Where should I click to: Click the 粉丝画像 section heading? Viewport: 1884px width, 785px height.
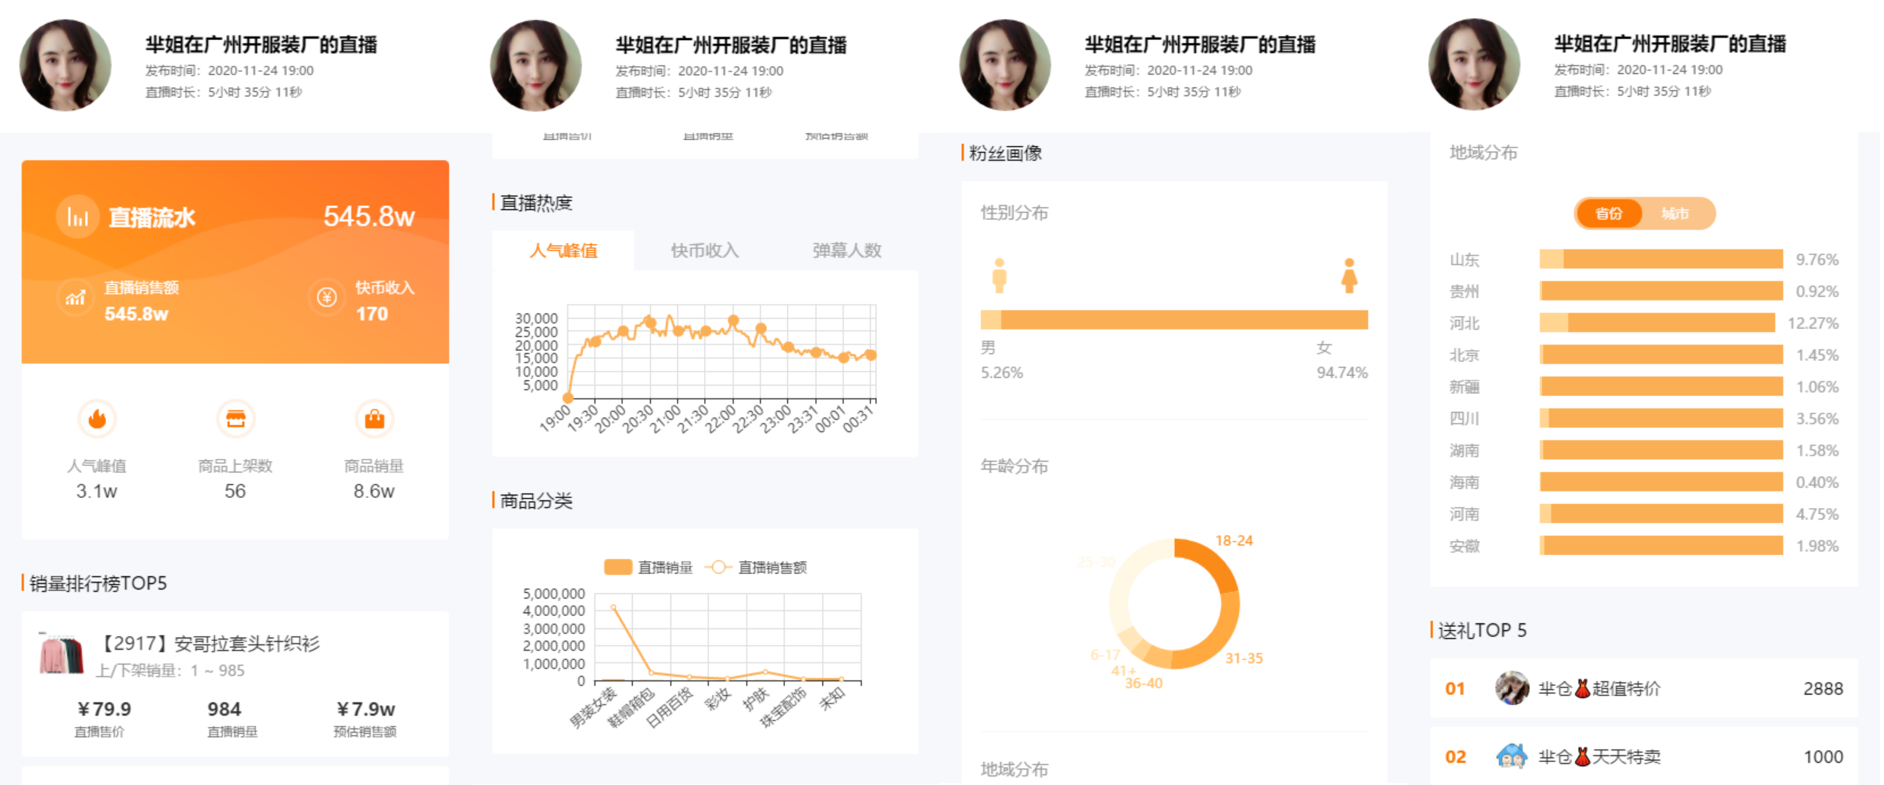click(1006, 153)
